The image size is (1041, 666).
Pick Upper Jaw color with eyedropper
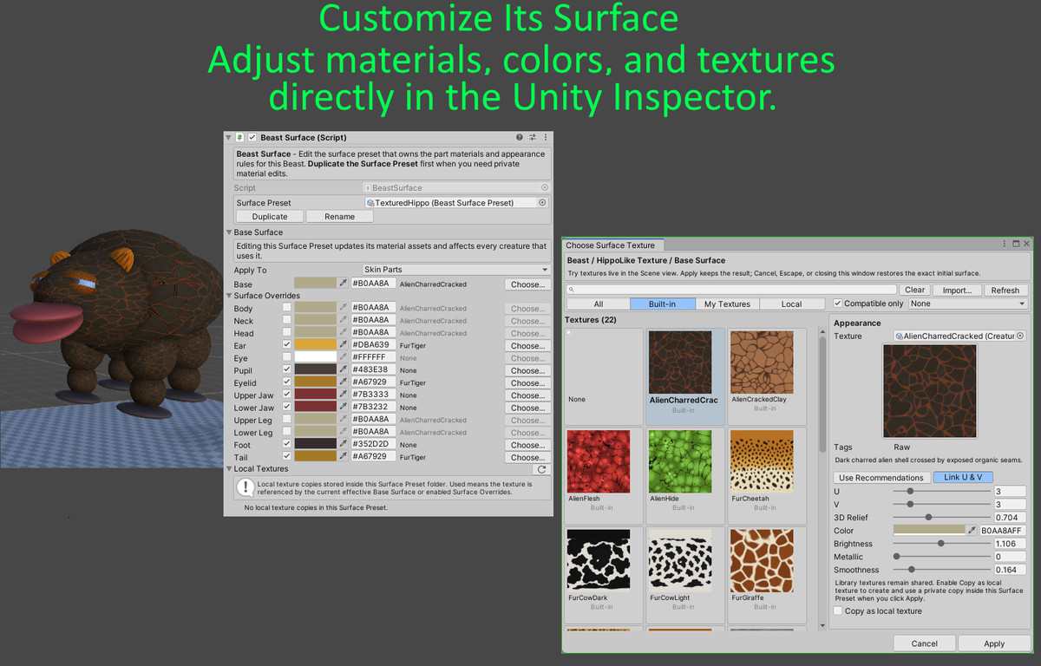tap(343, 395)
